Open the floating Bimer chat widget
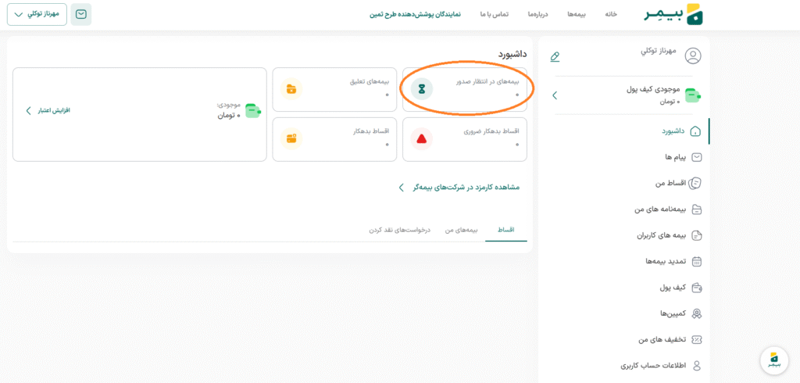This screenshot has height=383, width=800. click(x=773, y=360)
